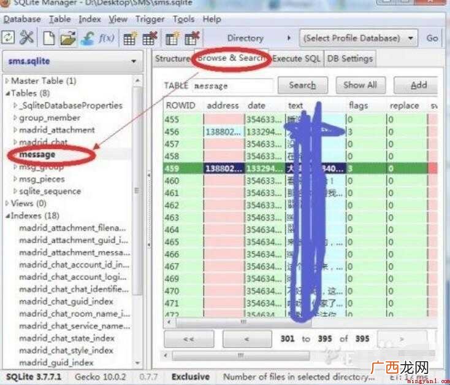Create a New Database via blank page icon

click(49, 38)
